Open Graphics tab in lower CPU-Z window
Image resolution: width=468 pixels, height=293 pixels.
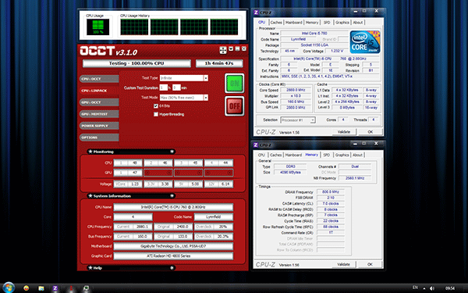tap(342, 155)
